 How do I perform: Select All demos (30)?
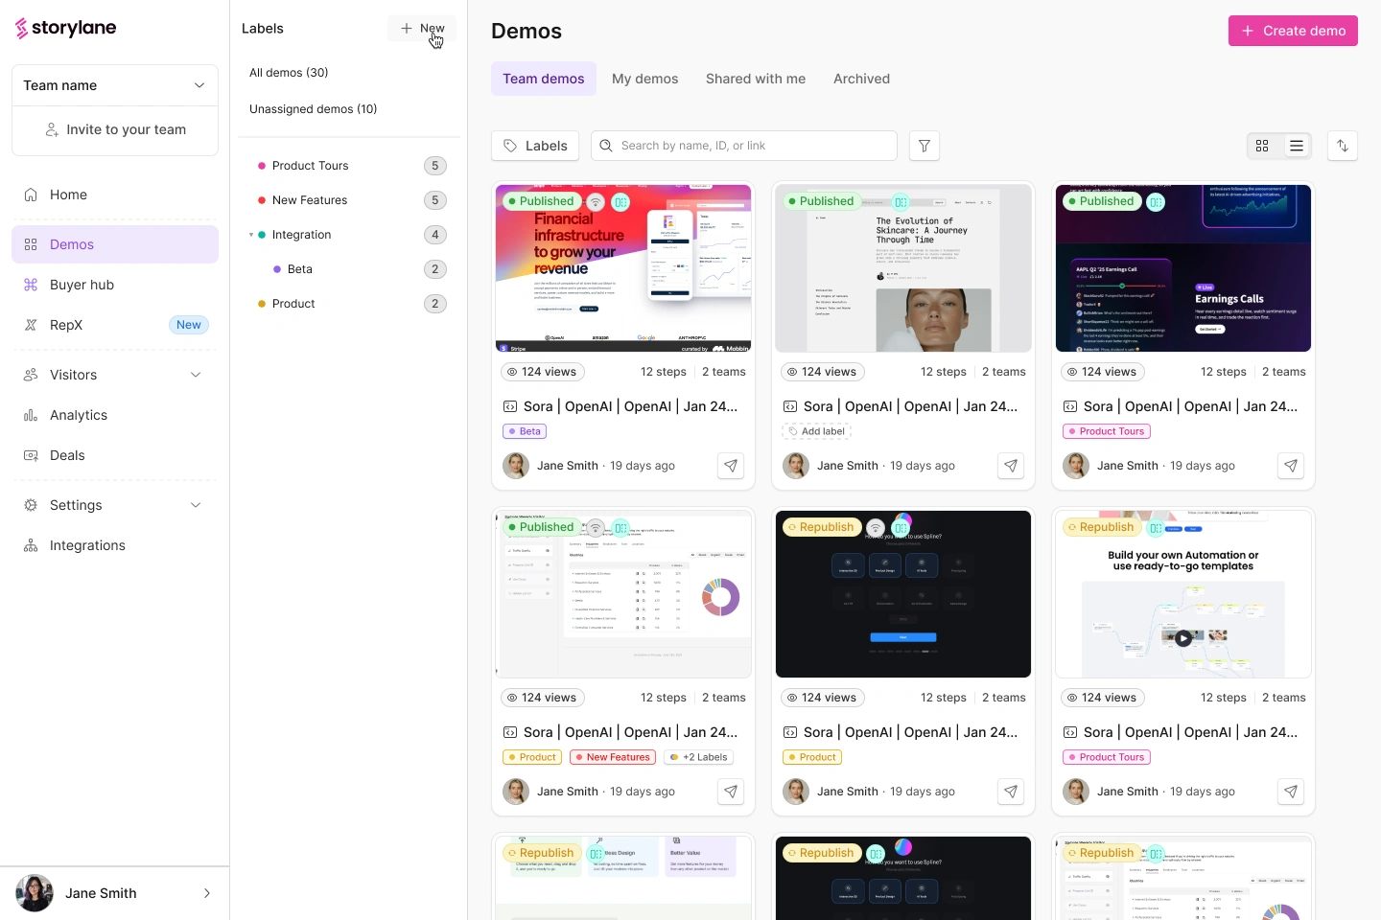(x=289, y=73)
